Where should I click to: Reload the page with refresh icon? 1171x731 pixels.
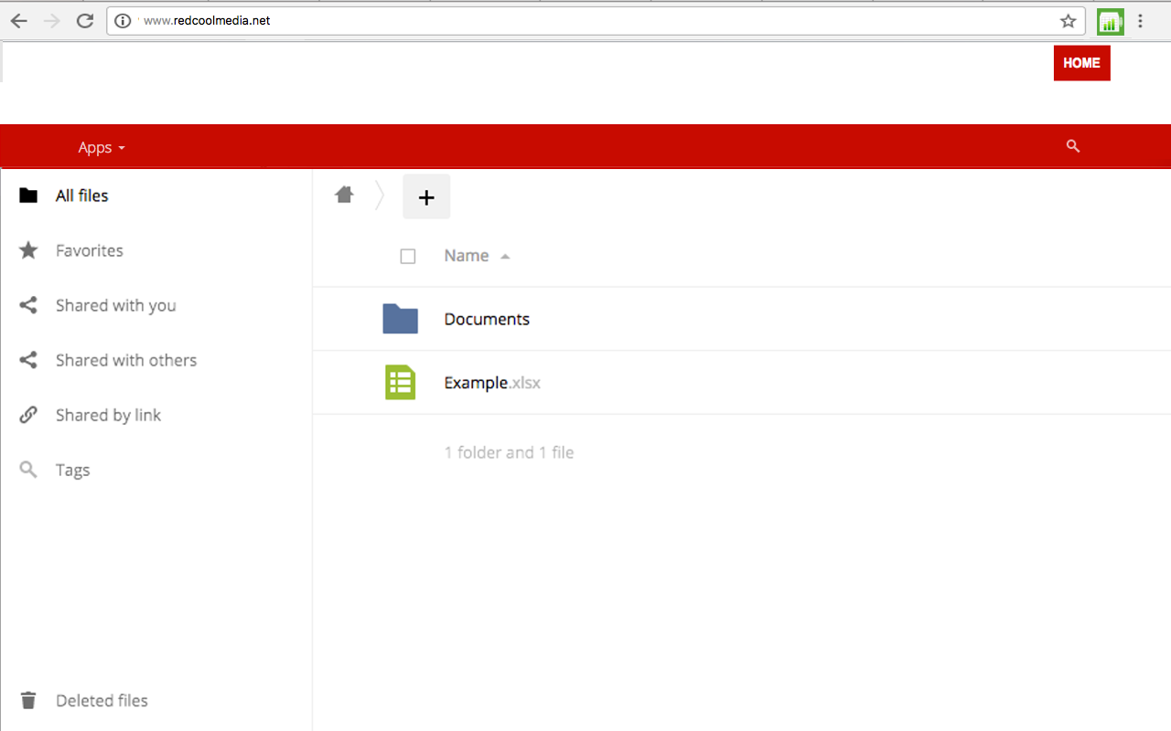[x=85, y=21]
